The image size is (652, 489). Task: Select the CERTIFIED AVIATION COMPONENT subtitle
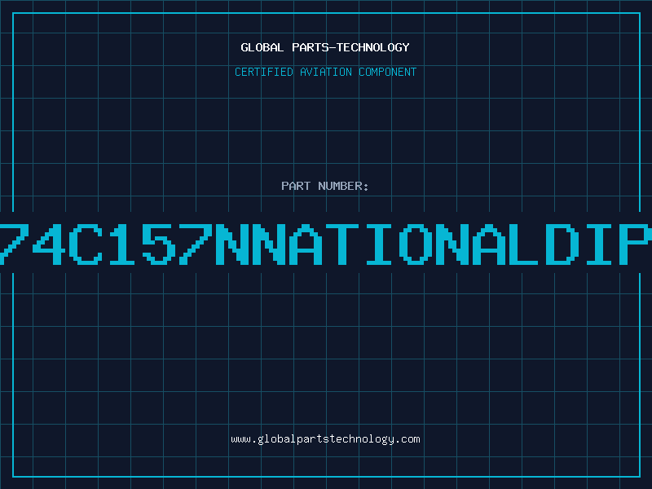(325, 72)
